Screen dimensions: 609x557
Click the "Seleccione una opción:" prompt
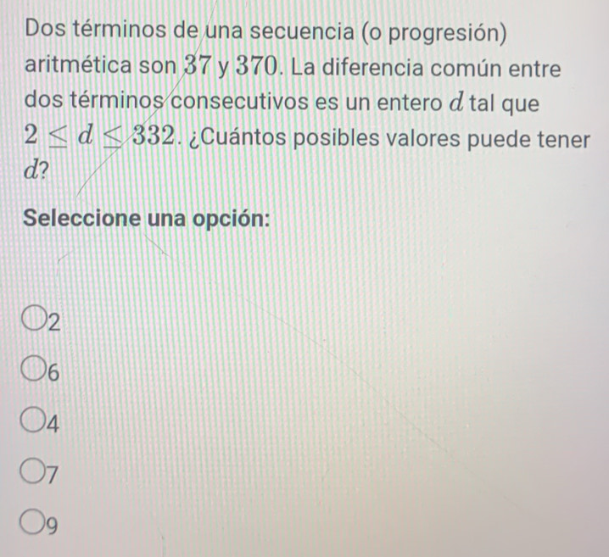[148, 218]
